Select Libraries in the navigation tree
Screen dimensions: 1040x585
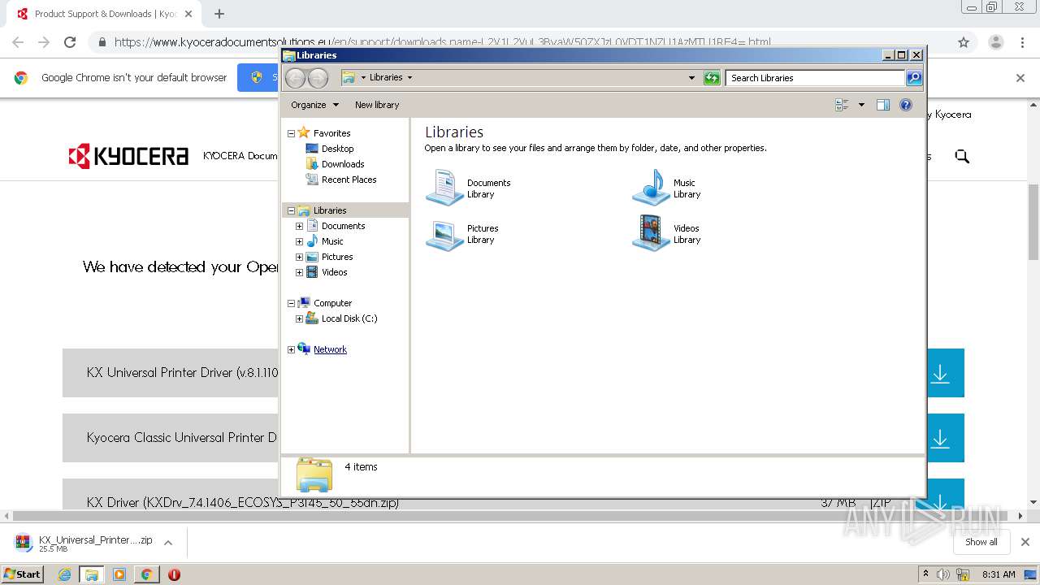tap(330, 210)
